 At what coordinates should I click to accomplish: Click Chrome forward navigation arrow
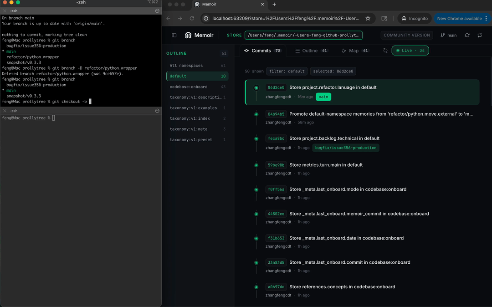180,19
